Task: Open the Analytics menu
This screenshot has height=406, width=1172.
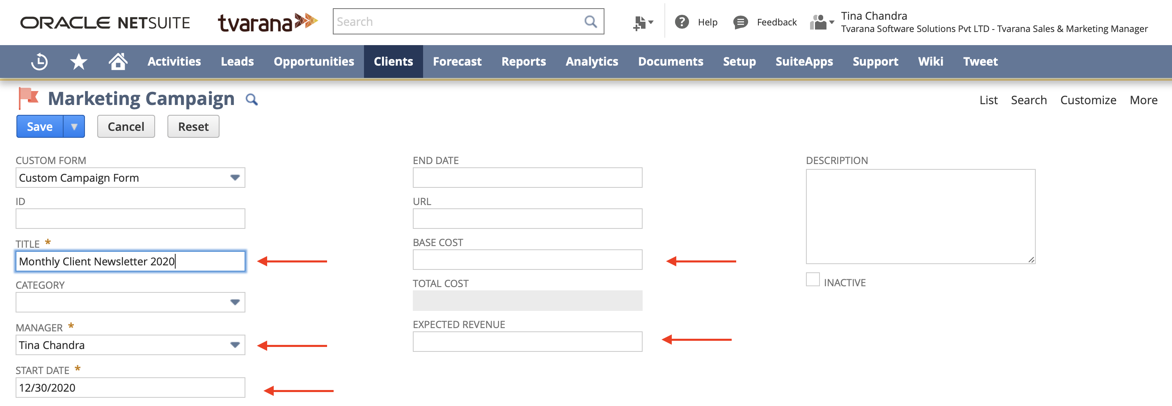Action: [592, 62]
